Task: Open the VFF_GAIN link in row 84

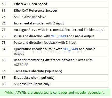Action: (70, 49)
